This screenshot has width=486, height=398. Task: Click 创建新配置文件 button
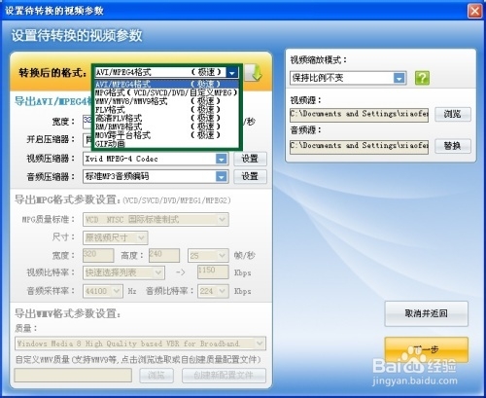(x=224, y=376)
